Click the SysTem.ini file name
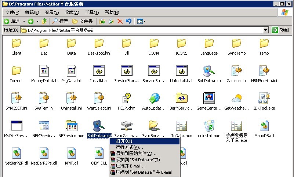The width and height of the screenshot is (294, 177). (44, 108)
